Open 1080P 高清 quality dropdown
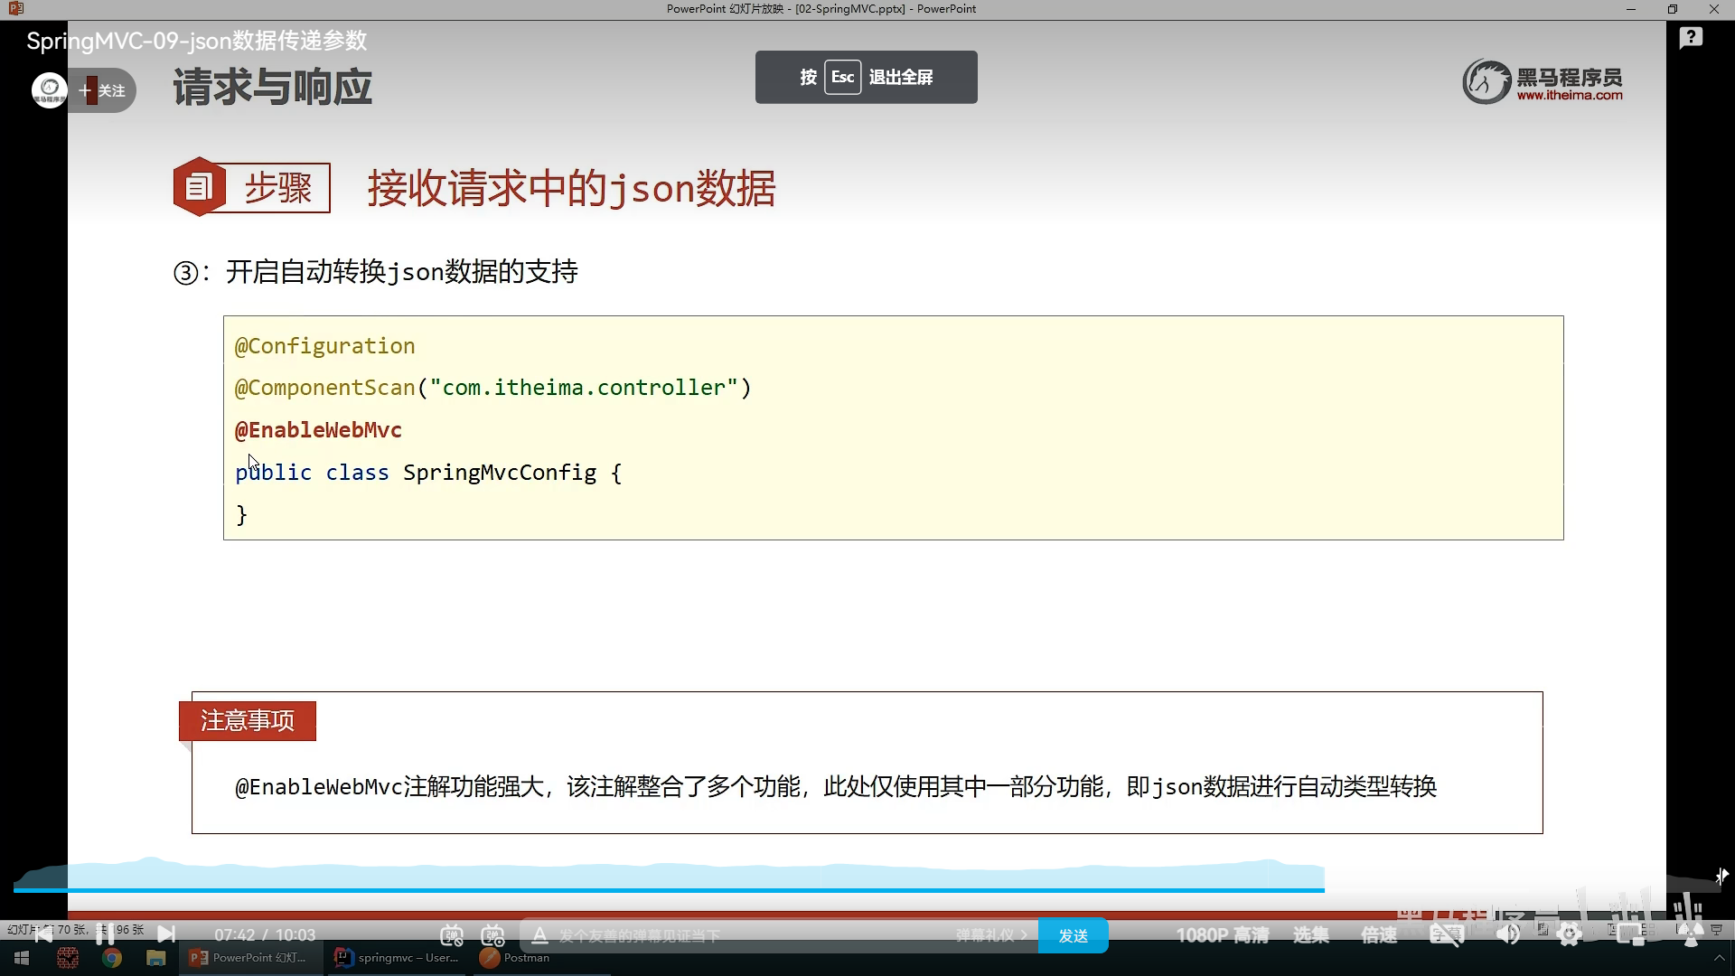This screenshot has width=1735, height=976. click(x=1222, y=935)
